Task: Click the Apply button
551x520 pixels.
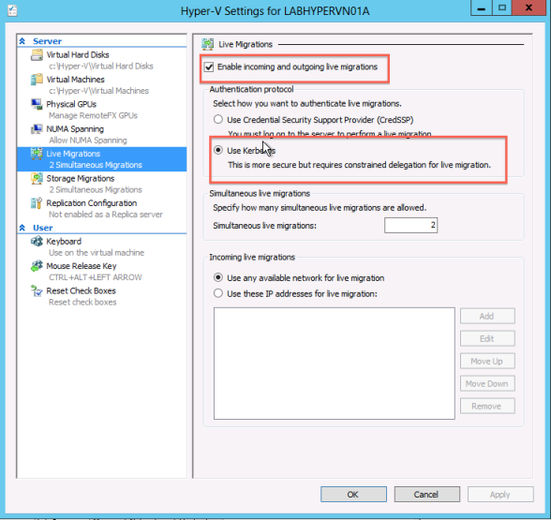Action: 500,495
